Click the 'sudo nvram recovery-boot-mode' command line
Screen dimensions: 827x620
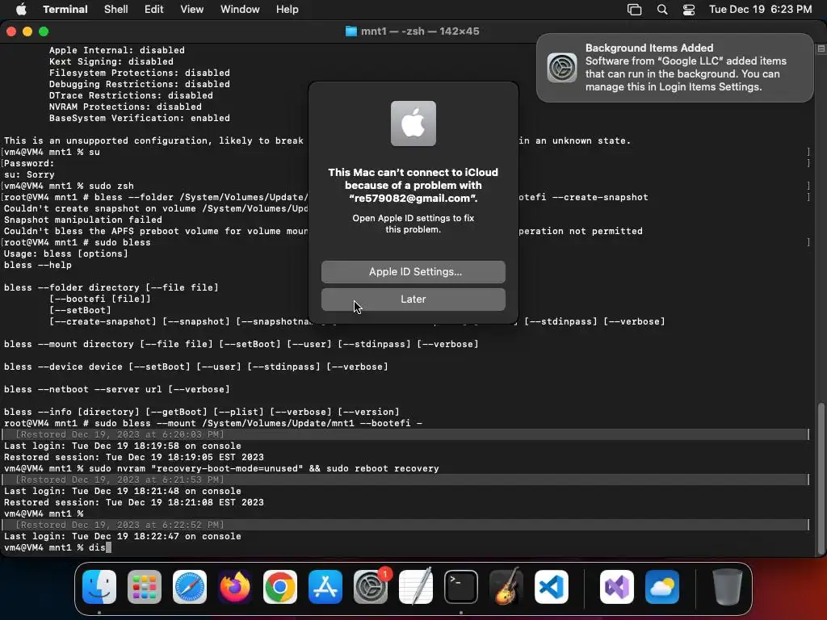[x=221, y=469]
